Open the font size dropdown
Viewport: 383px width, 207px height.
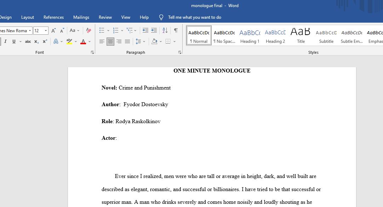(46, 30)
